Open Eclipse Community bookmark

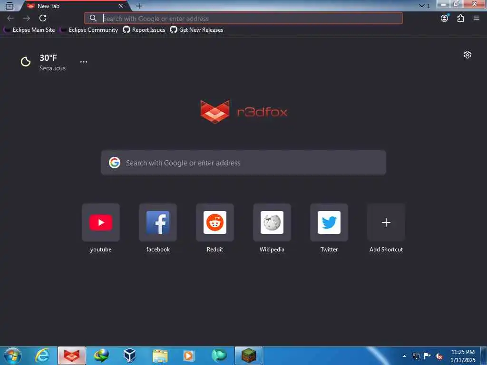(x=89, y=30)
